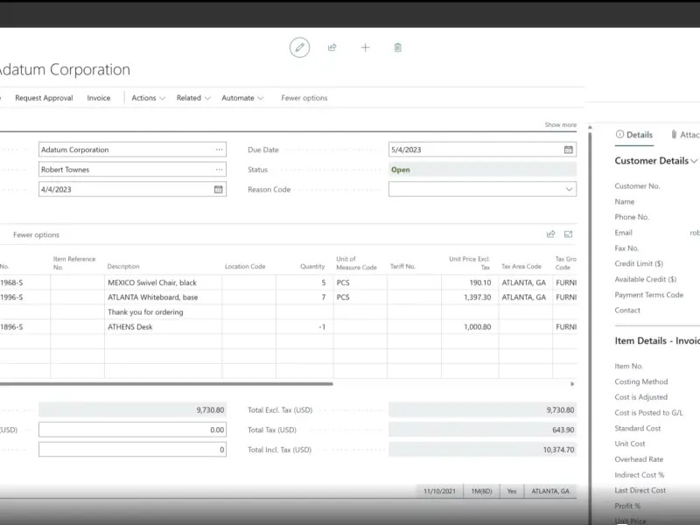
Task: Click the expand icon above the lines grid
Action: [569, 234]
